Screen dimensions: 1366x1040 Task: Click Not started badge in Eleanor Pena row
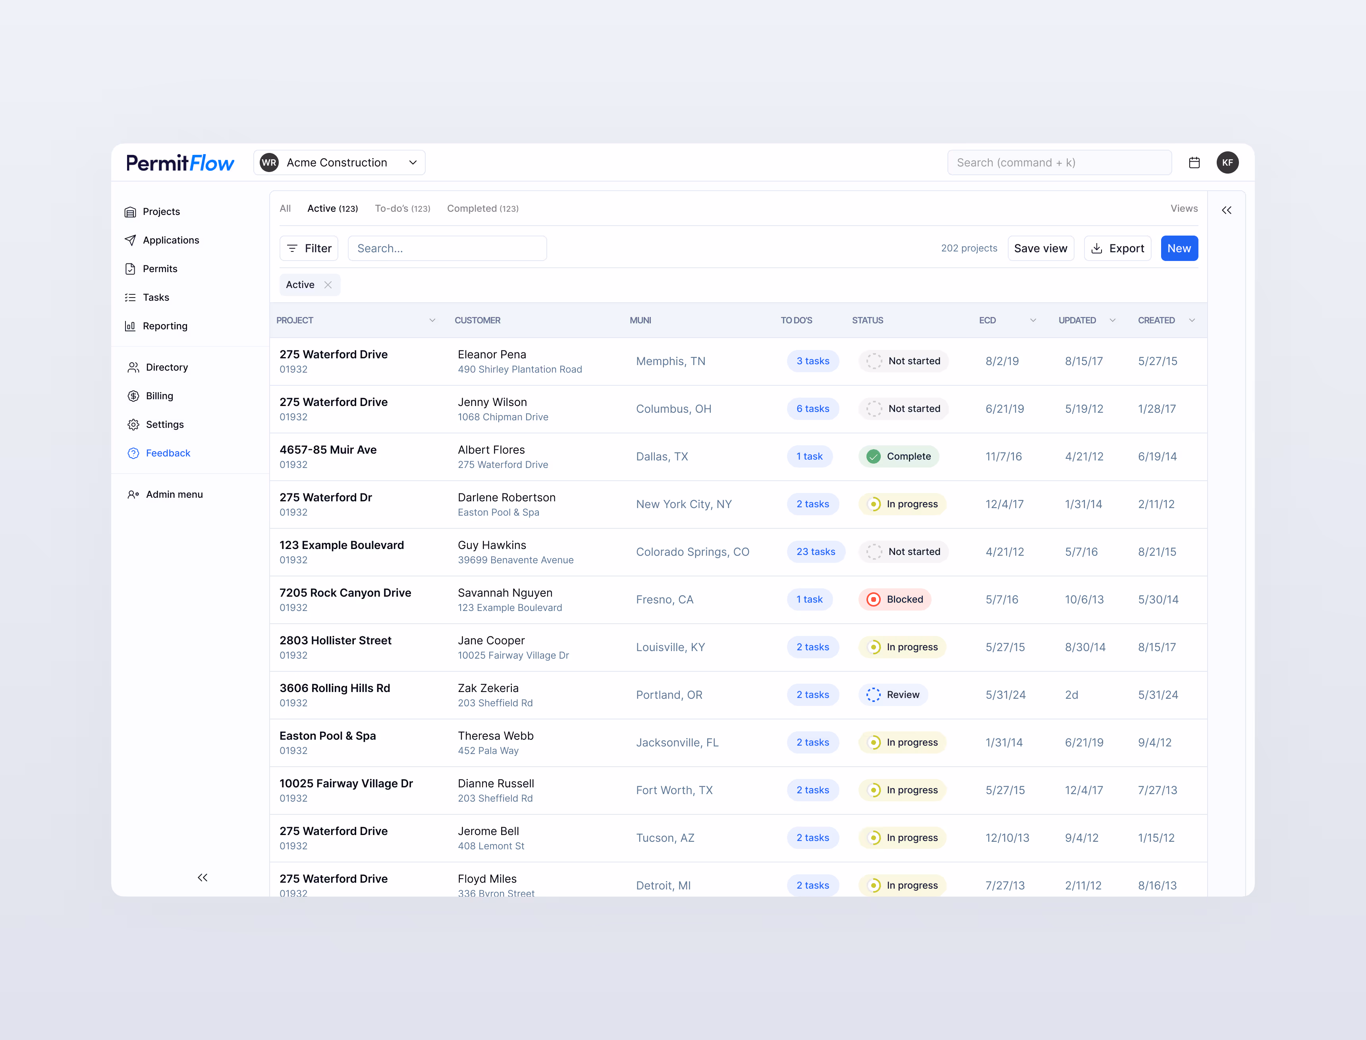[903, 361]
